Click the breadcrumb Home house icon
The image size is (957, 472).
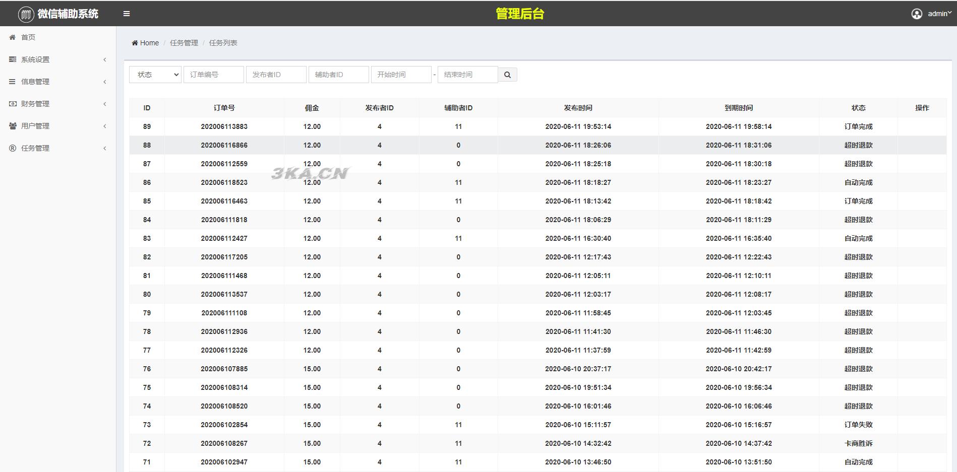[x=135, y=43]
